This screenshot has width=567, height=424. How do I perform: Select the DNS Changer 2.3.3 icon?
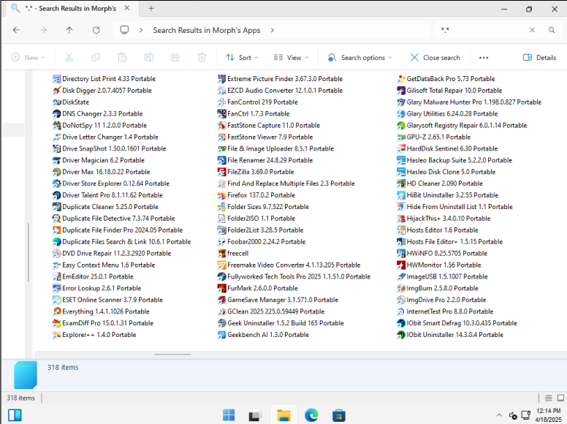(x=57, y=114)
